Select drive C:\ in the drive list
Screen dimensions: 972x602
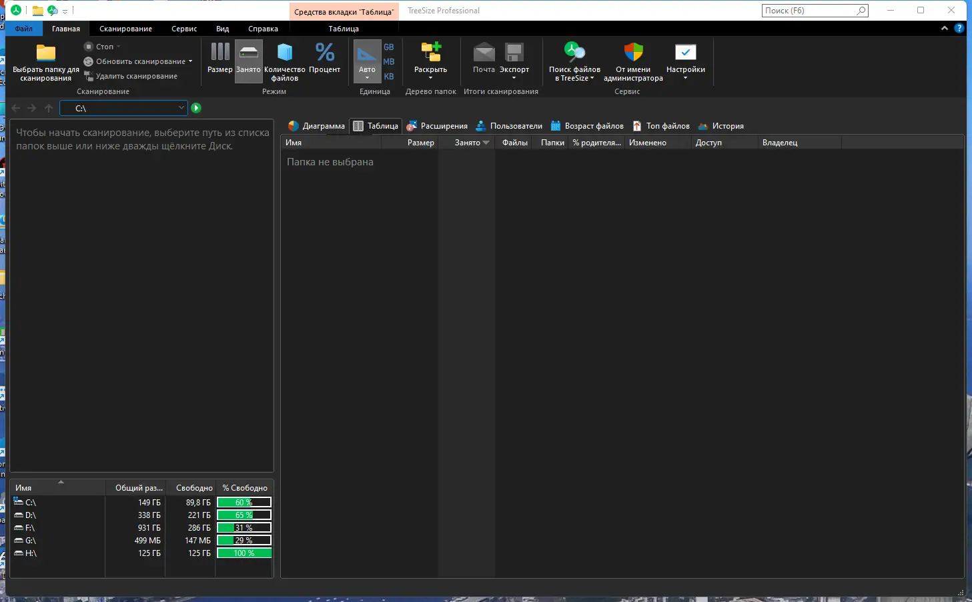(141, 503)
